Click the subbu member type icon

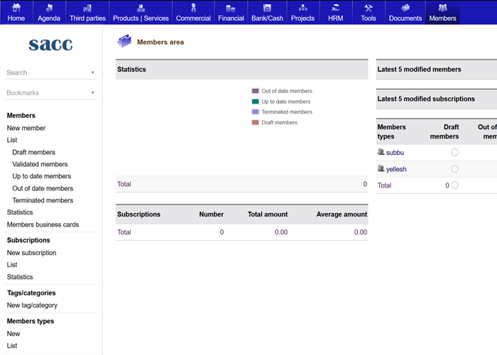(381, 152)
